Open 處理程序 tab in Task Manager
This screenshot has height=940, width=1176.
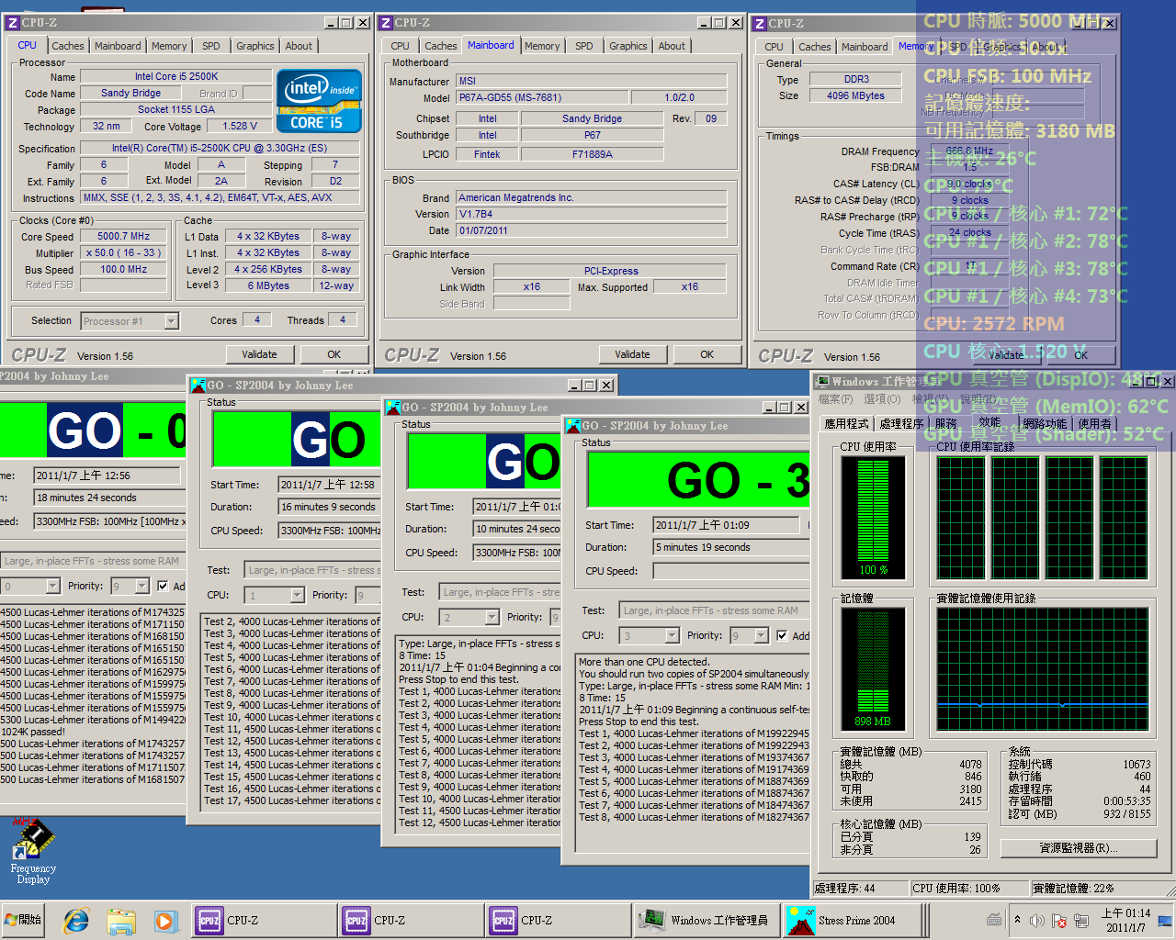click(x=901, y=423)
